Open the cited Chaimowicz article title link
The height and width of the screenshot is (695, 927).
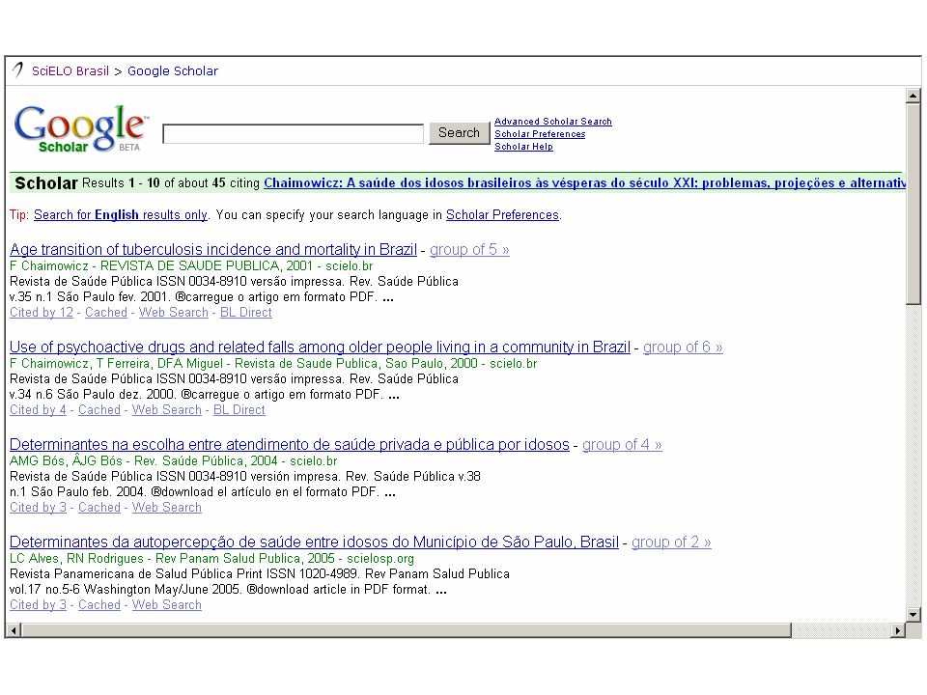585,183
